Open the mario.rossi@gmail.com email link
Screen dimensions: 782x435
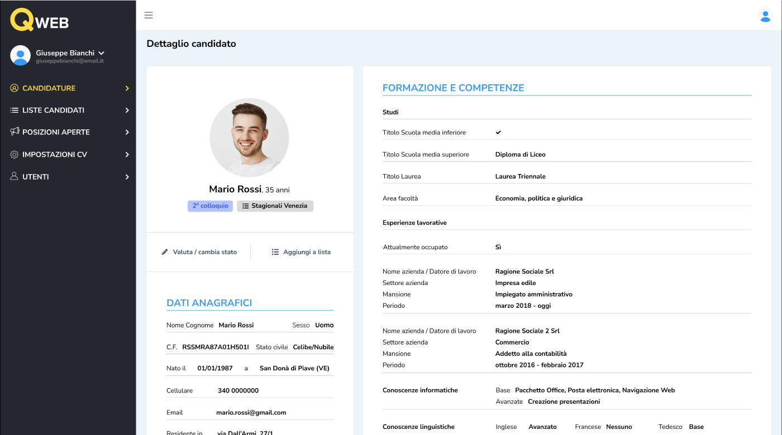click(251, 412)
